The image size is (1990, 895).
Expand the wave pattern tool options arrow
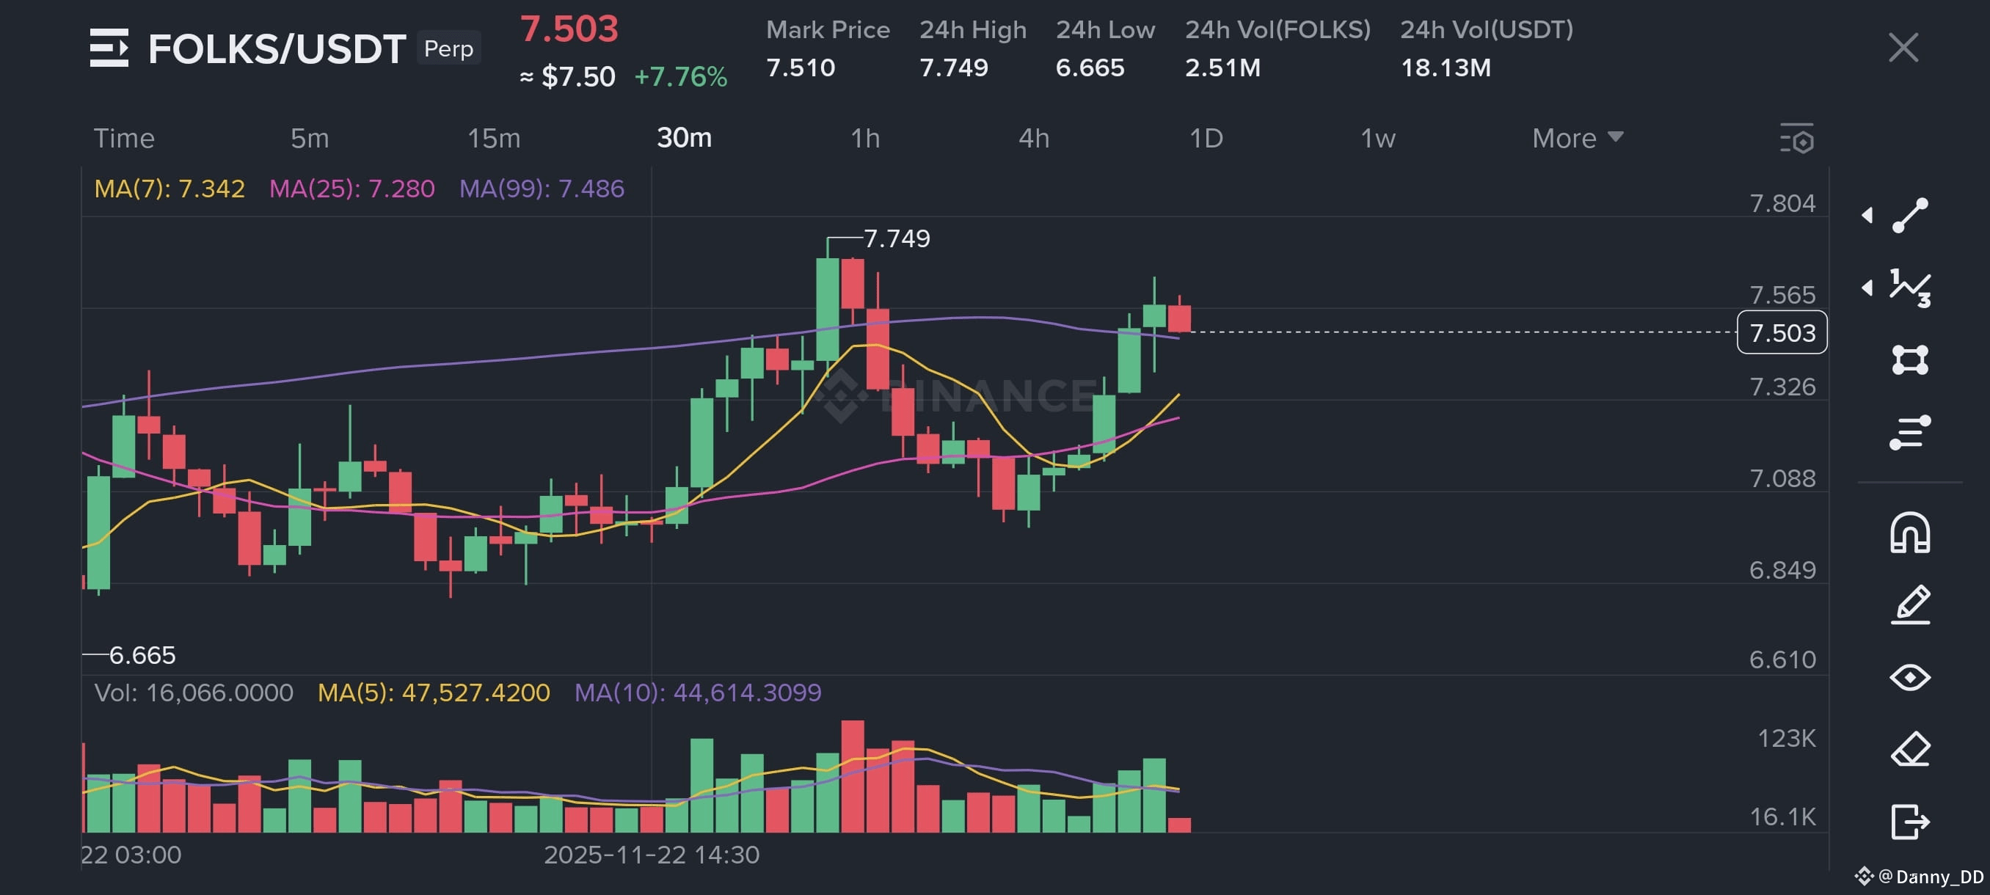pyautogui.click(x=1867, y=288)
